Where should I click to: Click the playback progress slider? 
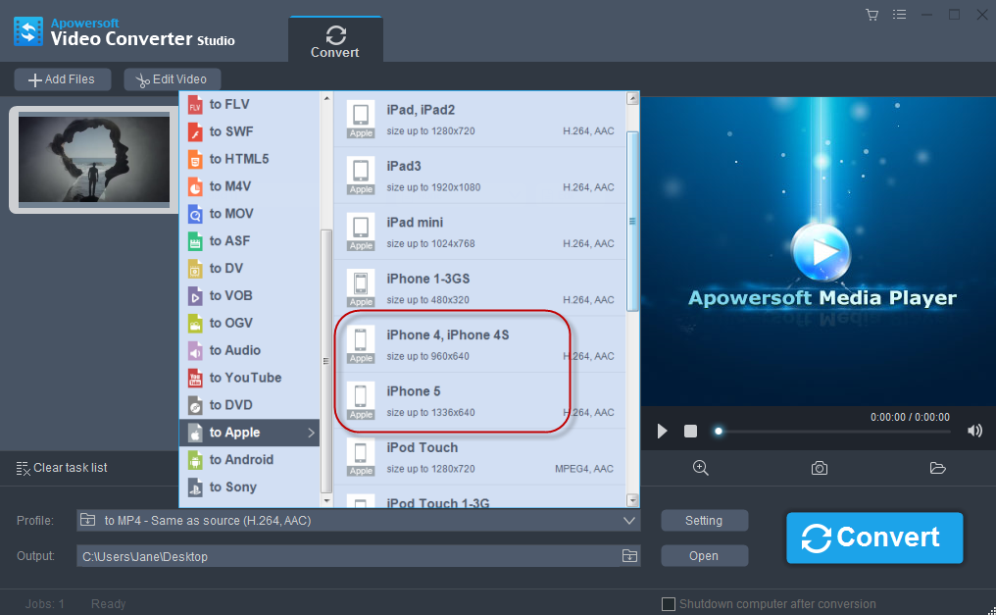pos(833,432)
